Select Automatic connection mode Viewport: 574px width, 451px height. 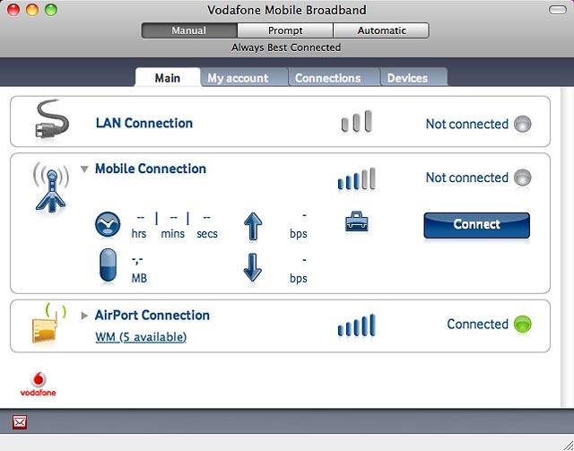(x=381, y=30)
